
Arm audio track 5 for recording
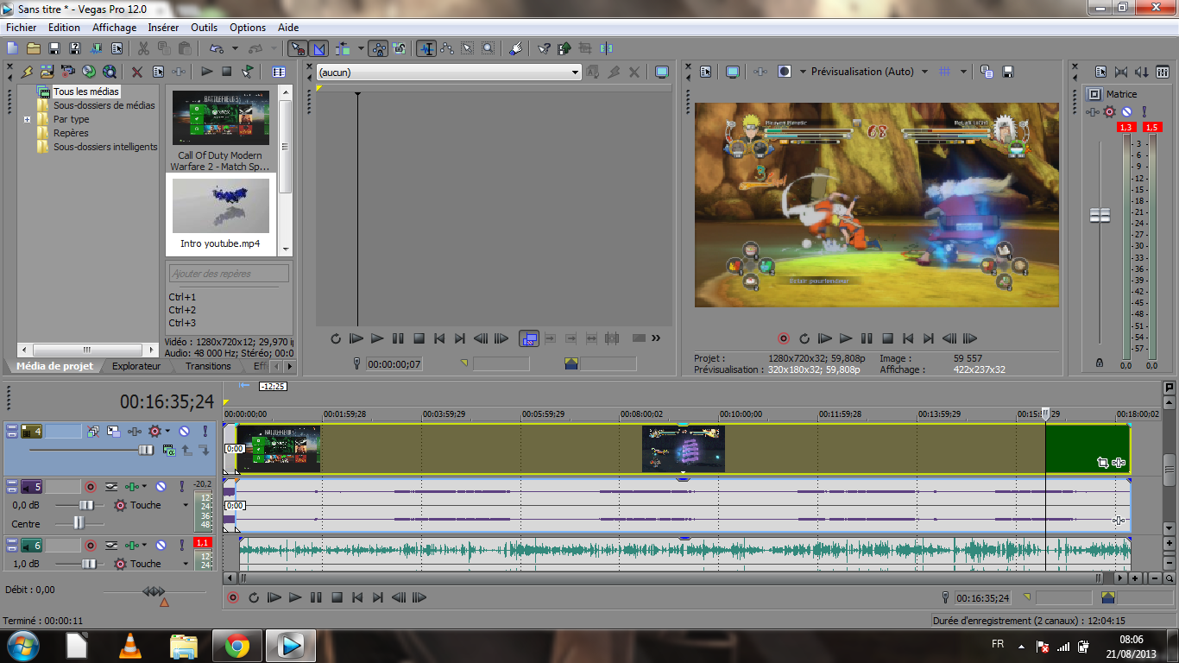coord(90,487)
